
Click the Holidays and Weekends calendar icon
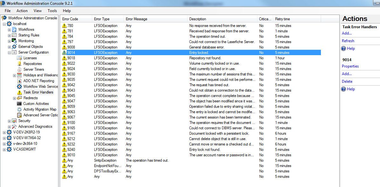pyautogui.click(x=19, y=75)
